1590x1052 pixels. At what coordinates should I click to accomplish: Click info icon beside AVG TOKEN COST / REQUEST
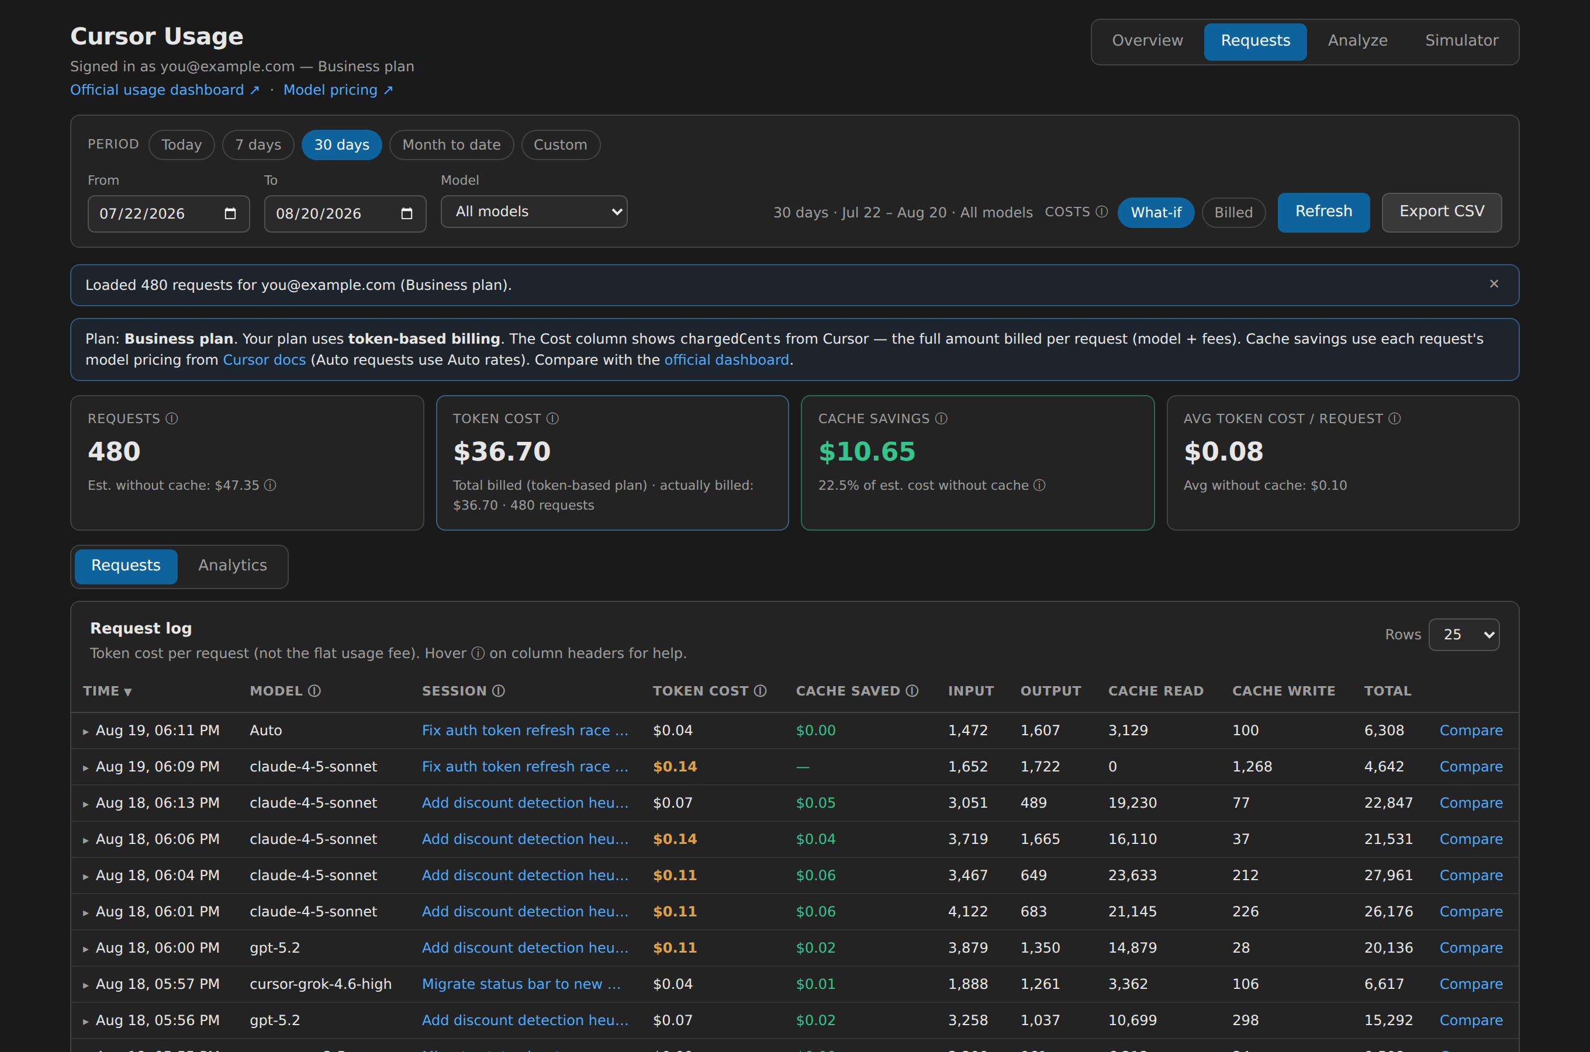pyautogui.click(x=1395, y=418)
